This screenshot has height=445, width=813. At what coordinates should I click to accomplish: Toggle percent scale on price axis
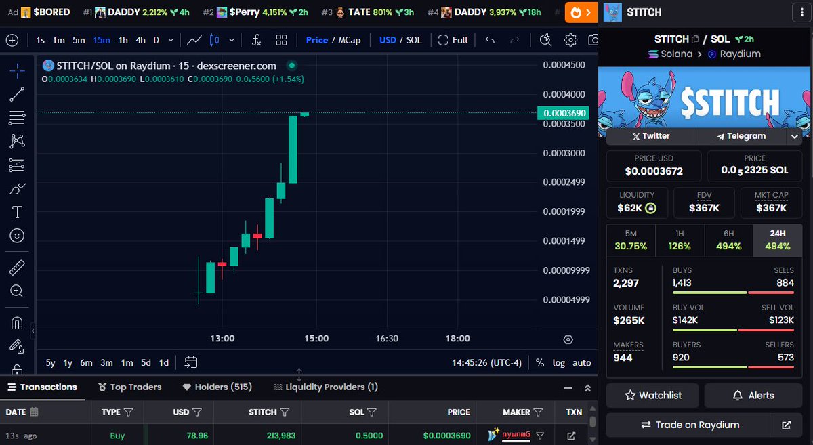(x=539, y=362)
